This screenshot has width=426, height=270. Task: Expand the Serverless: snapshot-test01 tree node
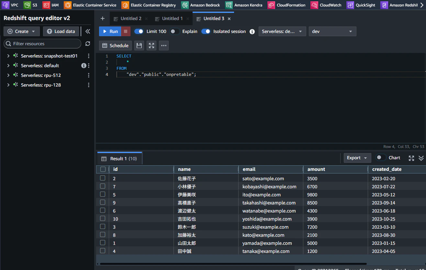[8, 56]
